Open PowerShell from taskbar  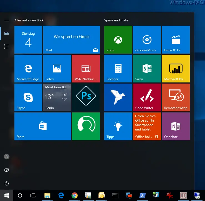[x=142, y=195]
